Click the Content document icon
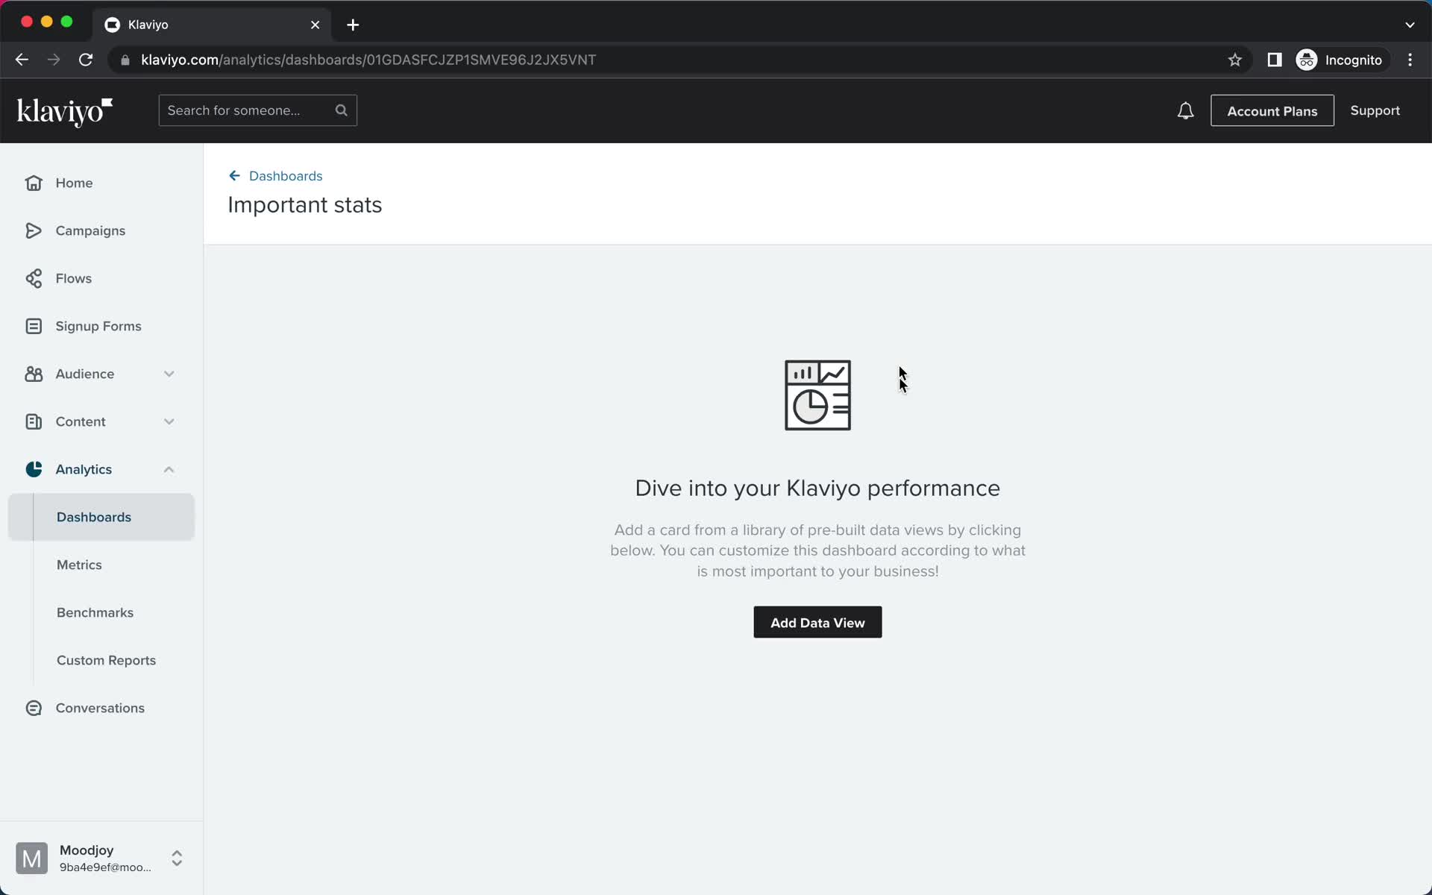The height and width of the screenshot is (895, 1432). [34, 421]
